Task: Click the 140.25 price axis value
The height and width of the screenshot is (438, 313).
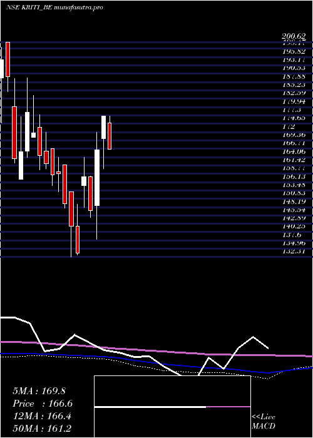Action: 294,227
